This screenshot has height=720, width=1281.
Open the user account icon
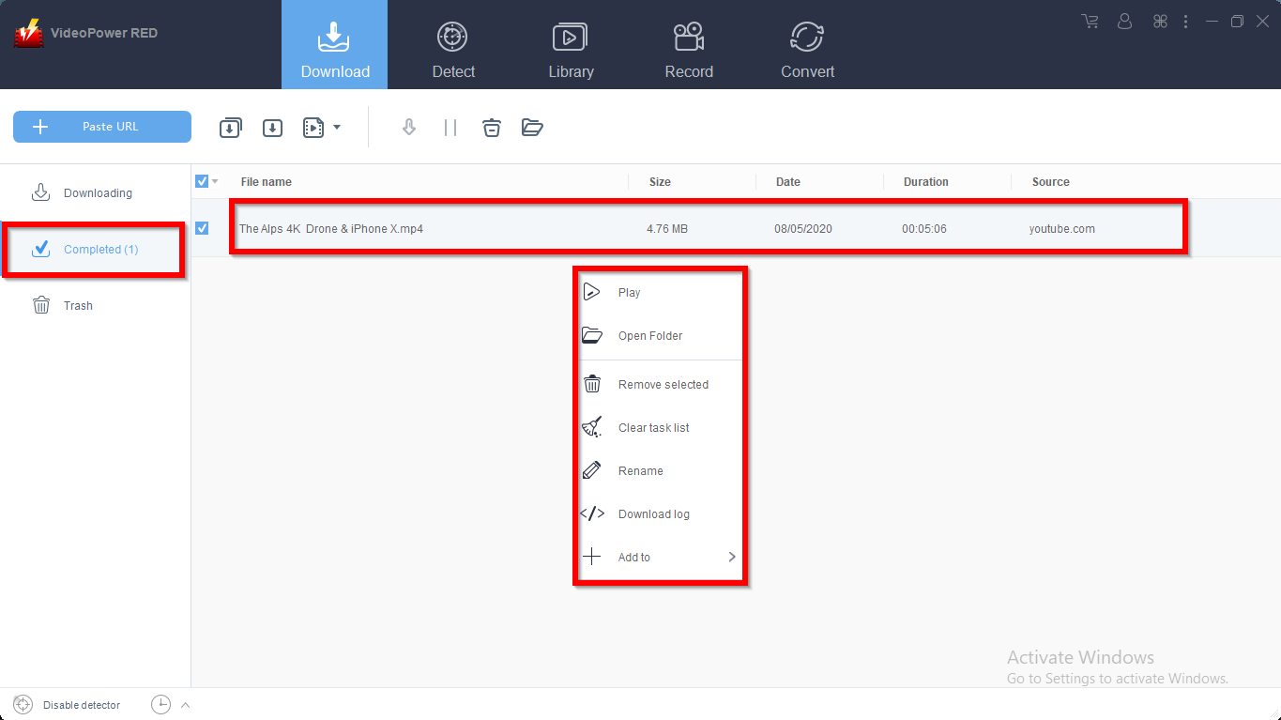[1125, 22]
